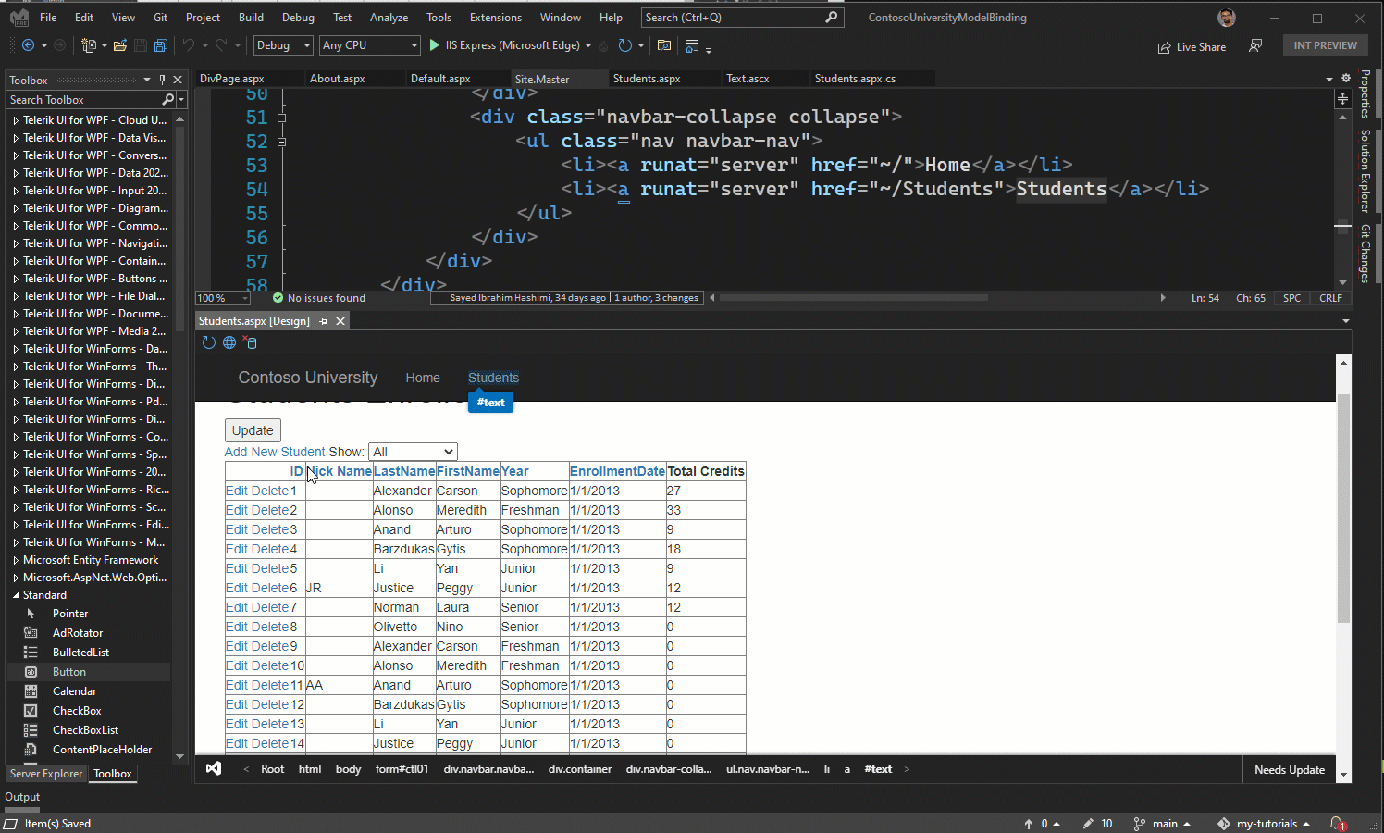Open the Extensions menu

[495, 17]
